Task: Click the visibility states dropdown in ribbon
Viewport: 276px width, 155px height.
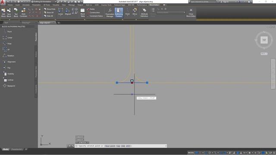Action: (x=171, y=12)
